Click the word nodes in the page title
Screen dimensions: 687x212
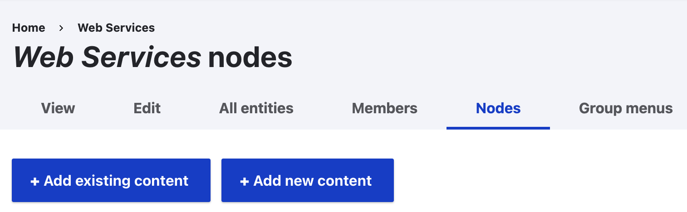point(250,58)
